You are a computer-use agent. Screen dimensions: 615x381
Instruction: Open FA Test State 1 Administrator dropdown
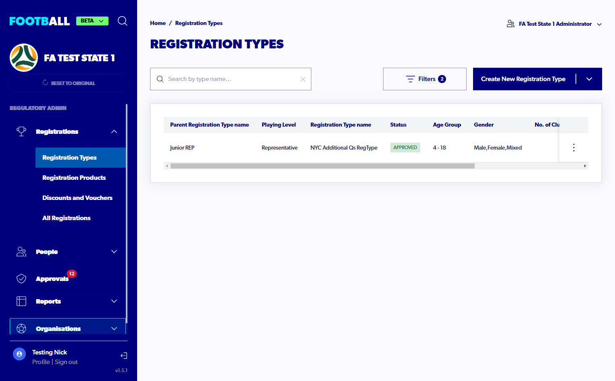[555, 24]
